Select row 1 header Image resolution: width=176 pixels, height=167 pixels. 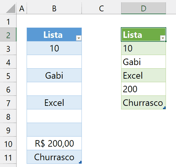click(8, 21)
